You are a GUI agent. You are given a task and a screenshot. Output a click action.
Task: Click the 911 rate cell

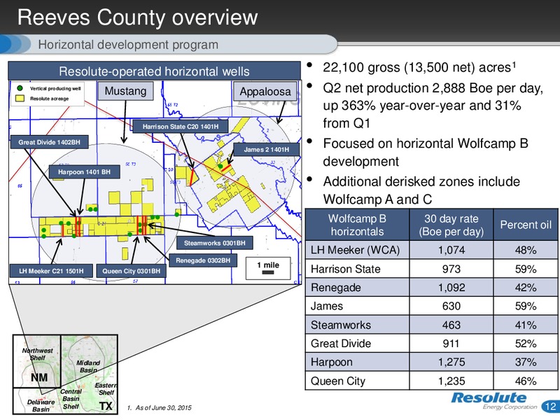(451, 344)
